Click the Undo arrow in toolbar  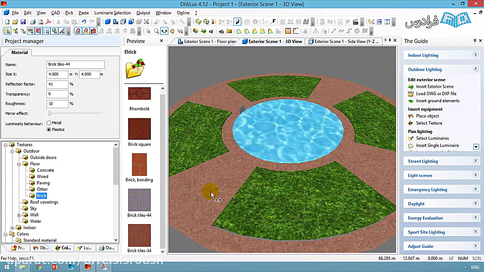pos(84,22)
